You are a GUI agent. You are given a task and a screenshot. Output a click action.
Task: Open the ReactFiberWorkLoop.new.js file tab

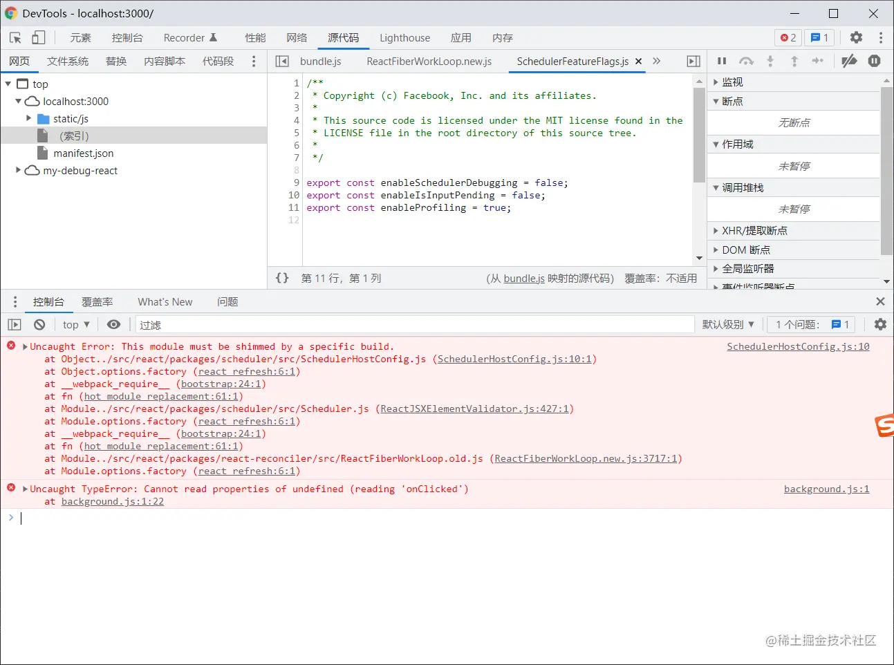(x=429, y=62)
